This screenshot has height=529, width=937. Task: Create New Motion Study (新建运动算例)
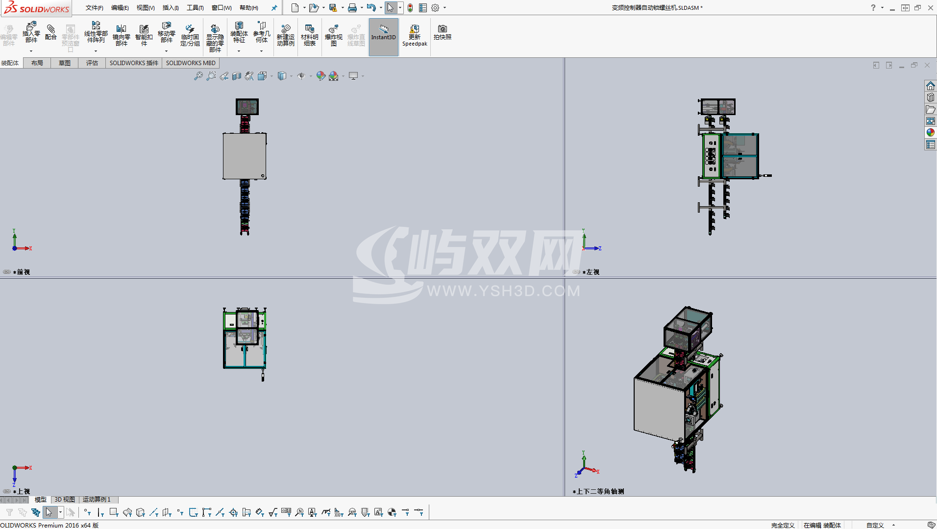pos(286,35)
